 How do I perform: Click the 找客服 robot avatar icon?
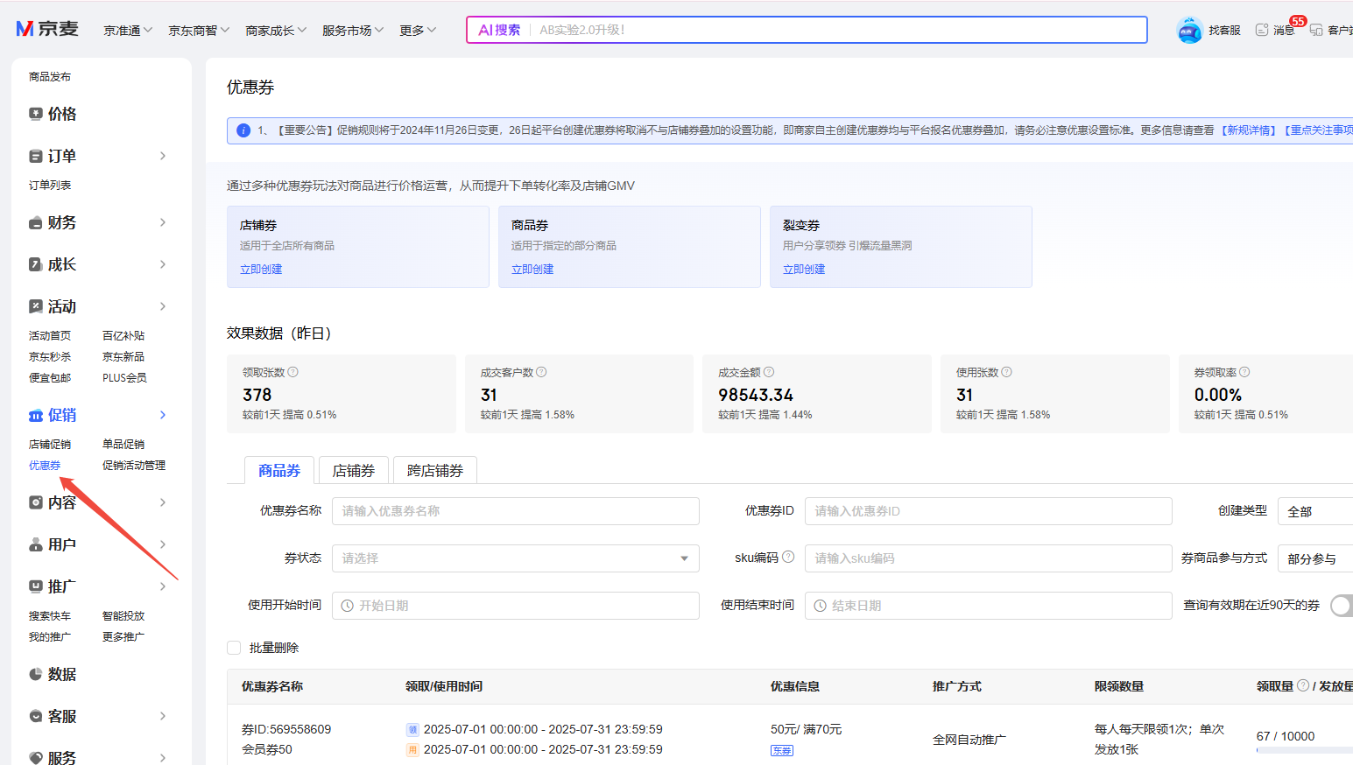[x=1188, y=30]
